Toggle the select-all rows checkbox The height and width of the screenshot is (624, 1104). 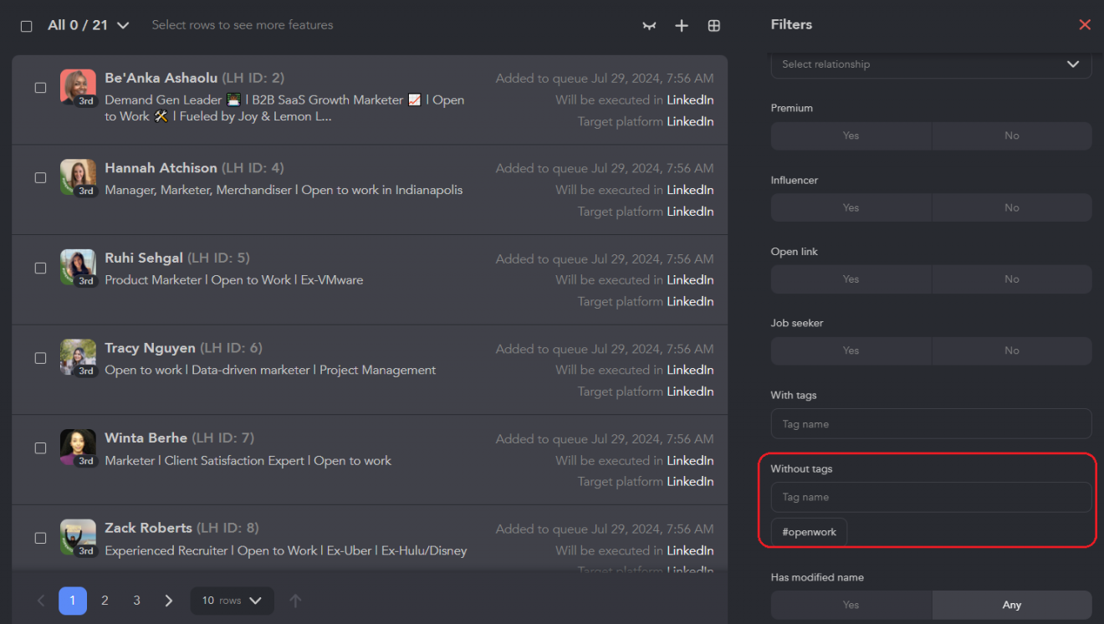tap(27, 26)
